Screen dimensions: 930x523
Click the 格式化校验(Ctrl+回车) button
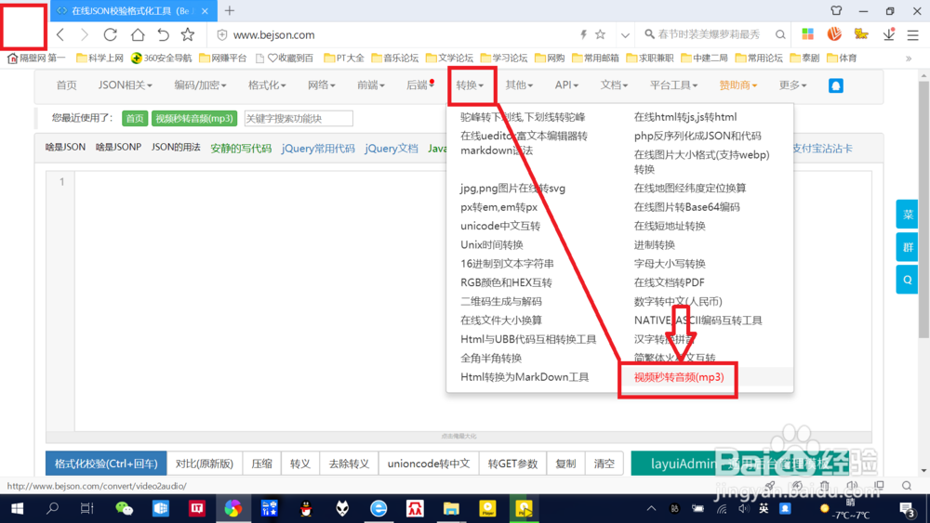click(106, 464)
